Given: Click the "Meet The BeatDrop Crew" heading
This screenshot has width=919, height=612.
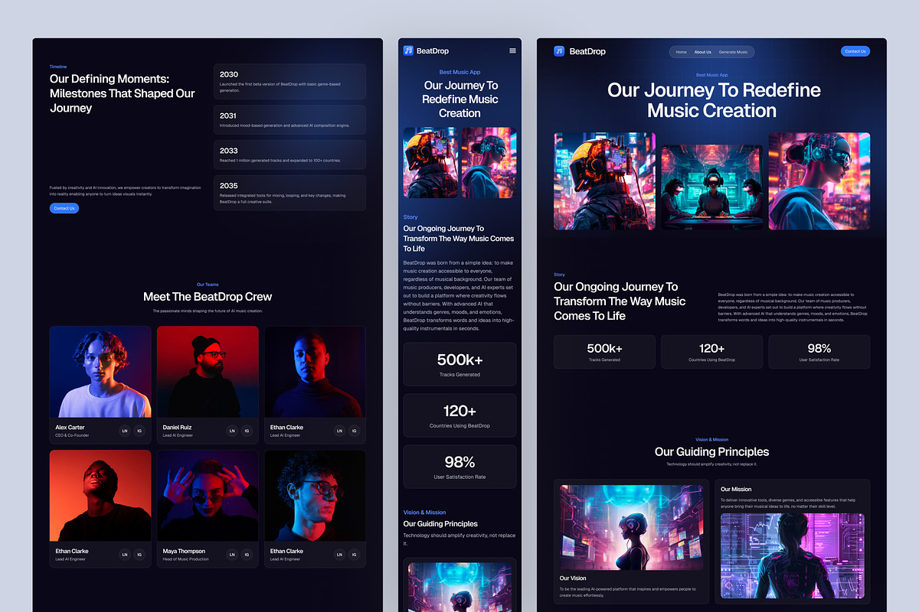Looking at the screenshot, I should point(208,297).
